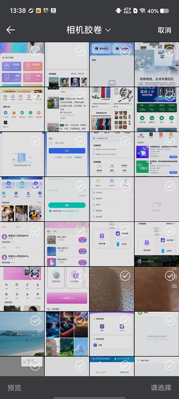Select checkbox on the swans album thumbnail
The height and width of the screenshot is (399, 179).
pyautogui.click(x=170, y=51)
